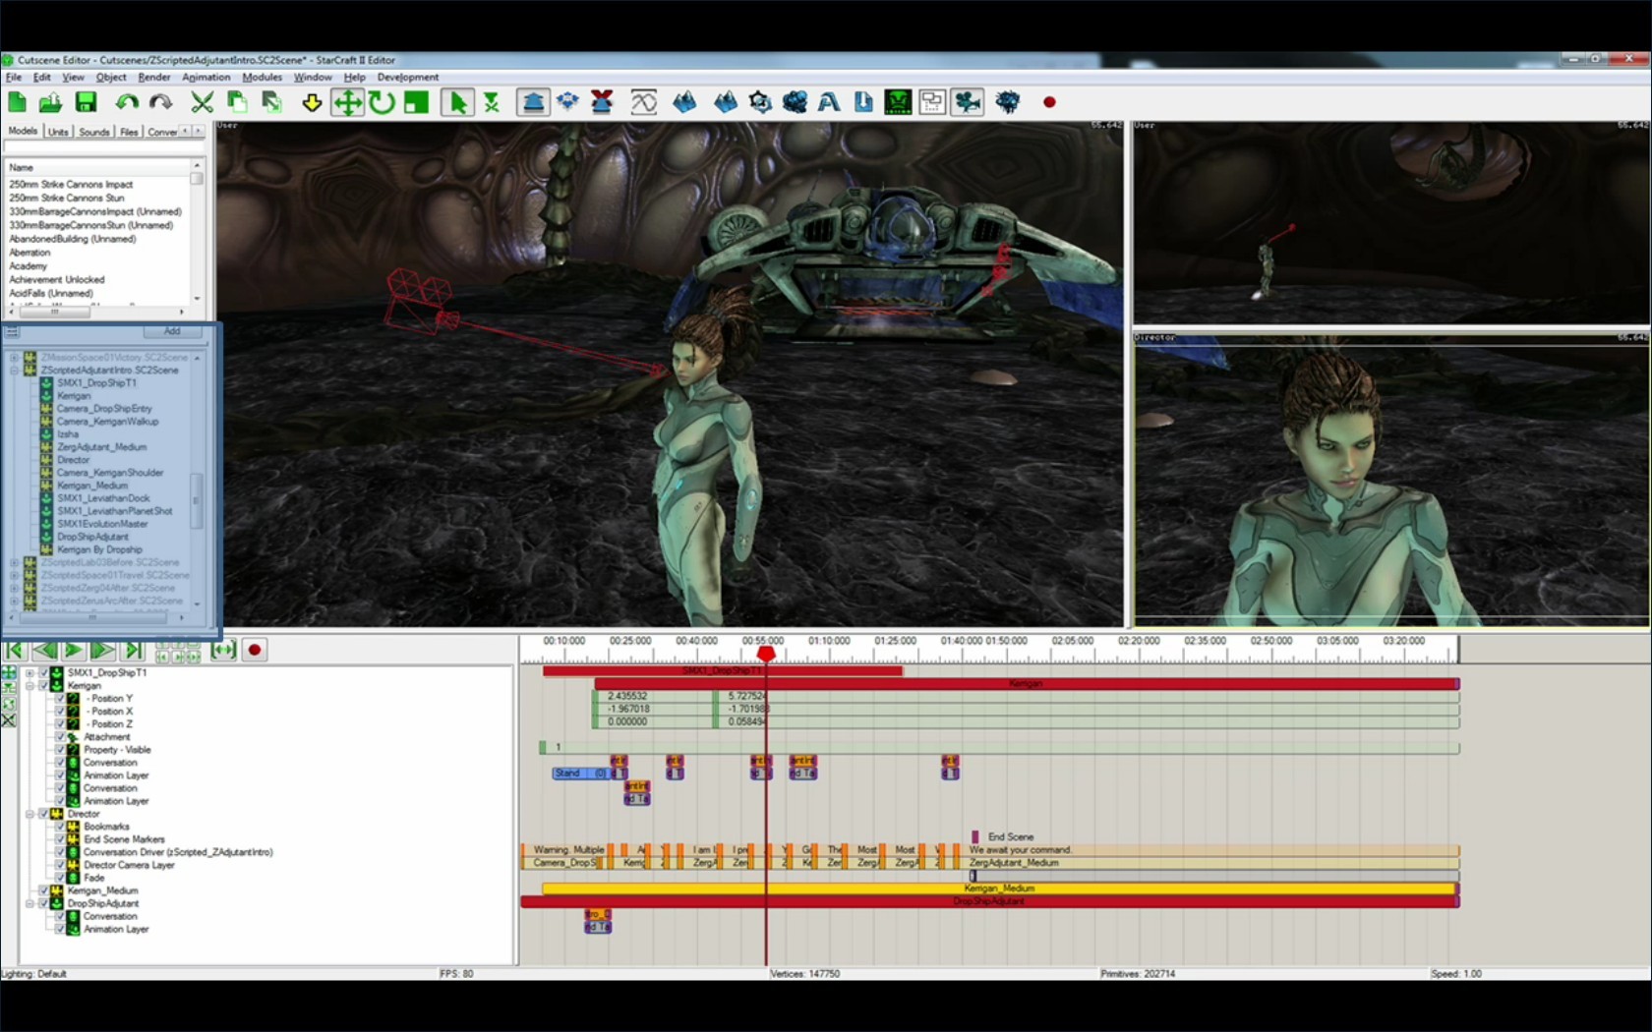
Task: Expand ZScriptedZerusArcAfter.SC2Scene node
Action: pyautogui.click(x=15, y=601)
